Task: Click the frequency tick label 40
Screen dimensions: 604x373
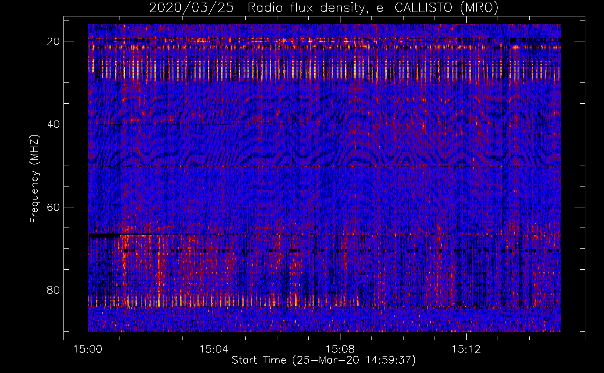Action: click(x=54, y=124)
